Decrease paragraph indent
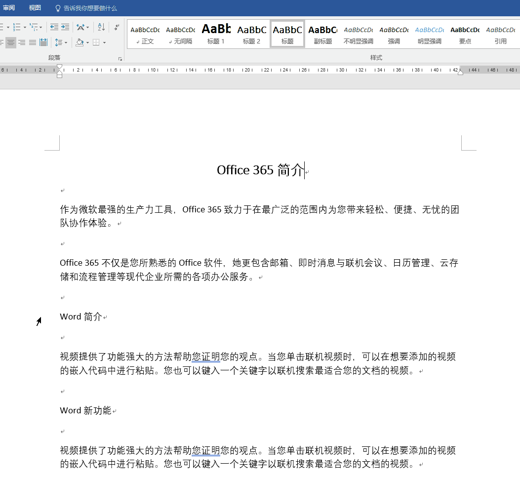Viewport: 520px width, 478px height. coord(54,27)
